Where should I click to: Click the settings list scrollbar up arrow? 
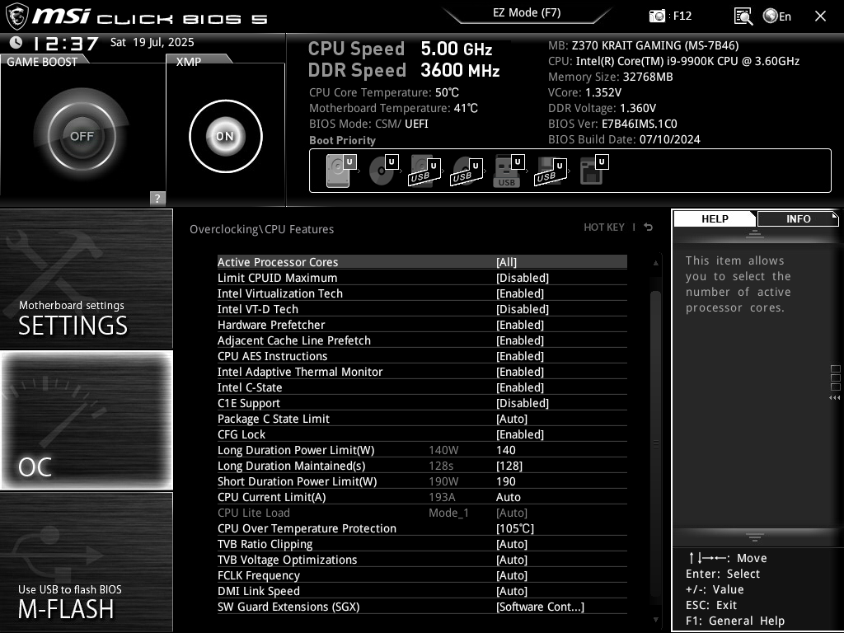click(655, 263)
